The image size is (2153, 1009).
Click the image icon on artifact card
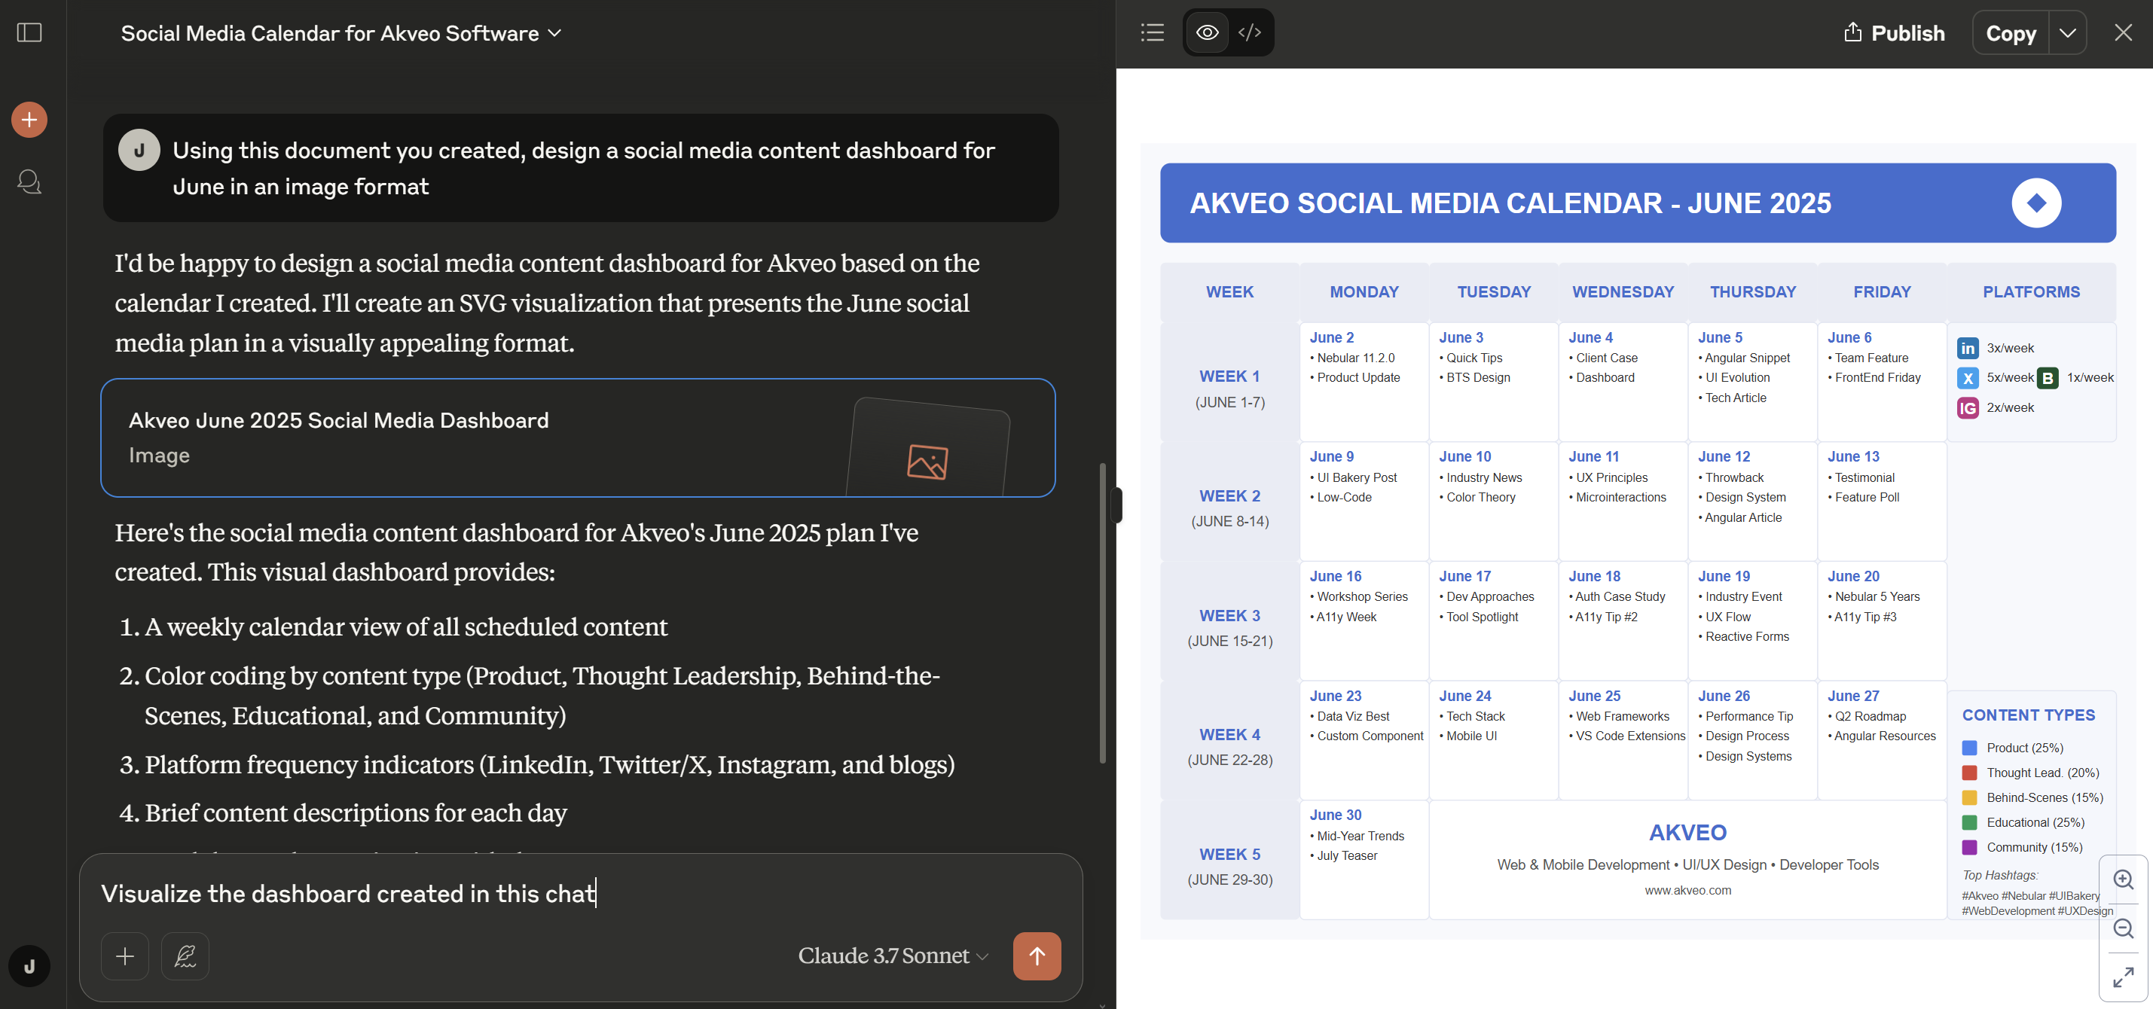coord(928,462)
